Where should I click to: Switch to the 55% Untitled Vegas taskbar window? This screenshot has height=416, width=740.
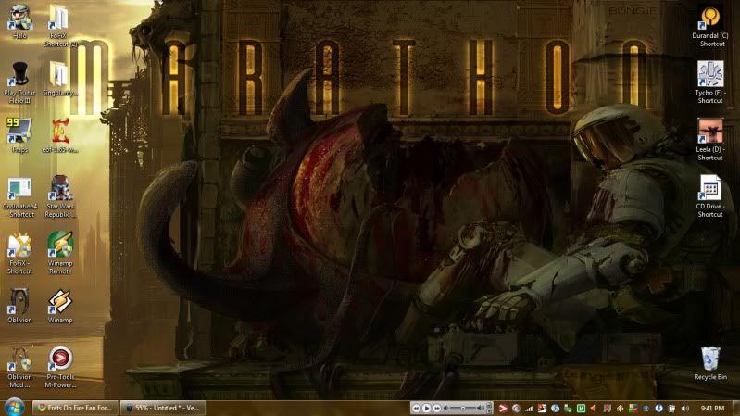click(163, 408)
